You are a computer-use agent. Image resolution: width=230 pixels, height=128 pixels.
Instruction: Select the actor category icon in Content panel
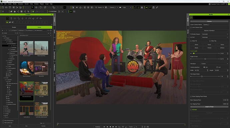(11, 18)
